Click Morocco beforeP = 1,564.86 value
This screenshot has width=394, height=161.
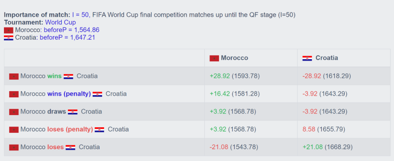72,30
